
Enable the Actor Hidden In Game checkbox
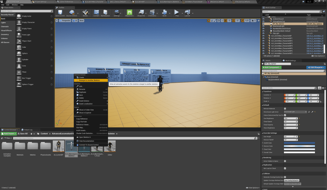[x=285, y=161]
